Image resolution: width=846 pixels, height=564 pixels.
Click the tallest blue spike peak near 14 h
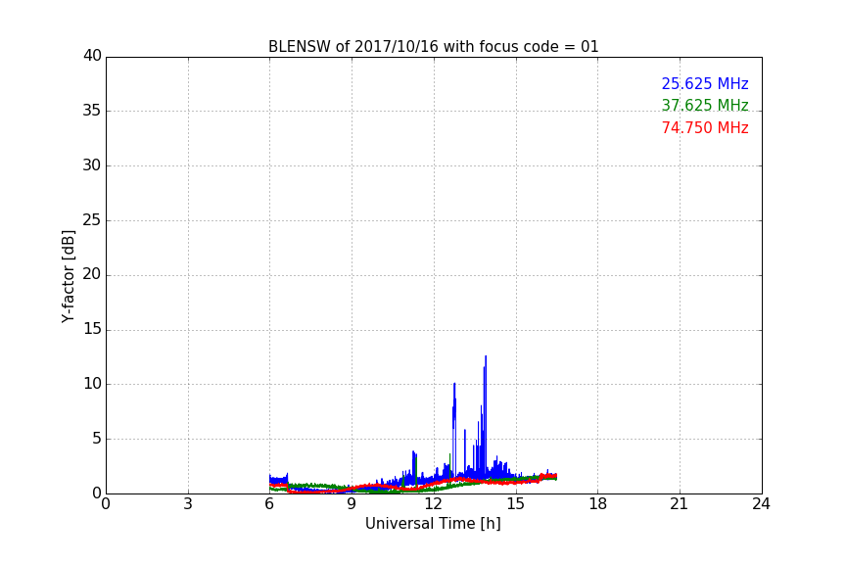pos(486,356)
